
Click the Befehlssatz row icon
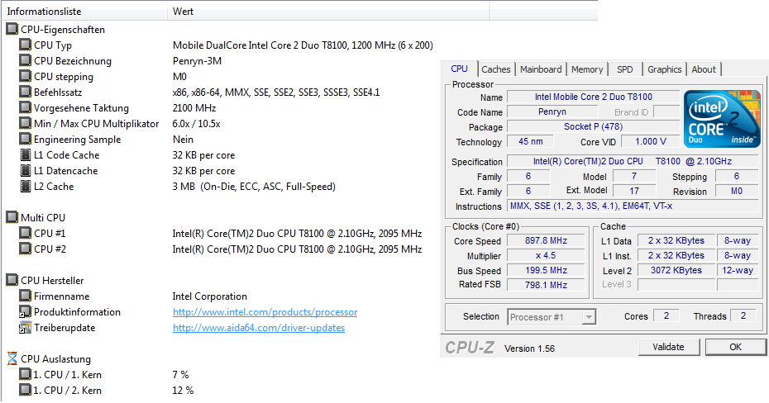pos(25,92)
